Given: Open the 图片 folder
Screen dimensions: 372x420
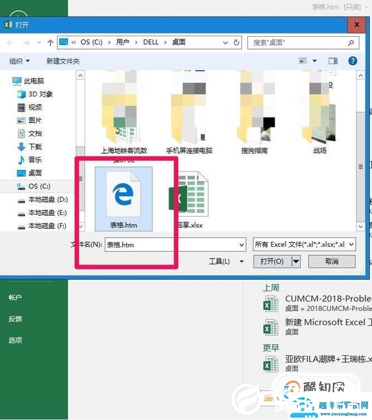Looking at the screenshot, I should (x=30, y=120).
